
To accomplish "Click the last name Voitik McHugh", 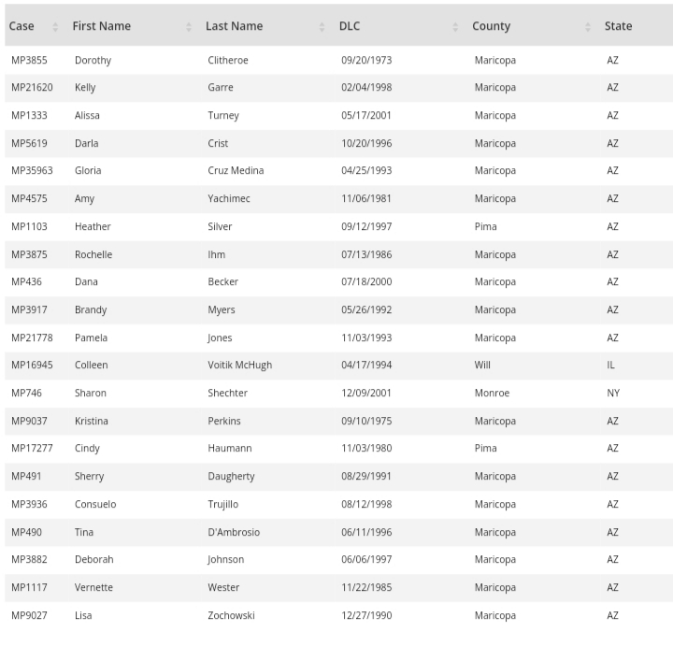I will pyautogui.click(x=239, y=366).
